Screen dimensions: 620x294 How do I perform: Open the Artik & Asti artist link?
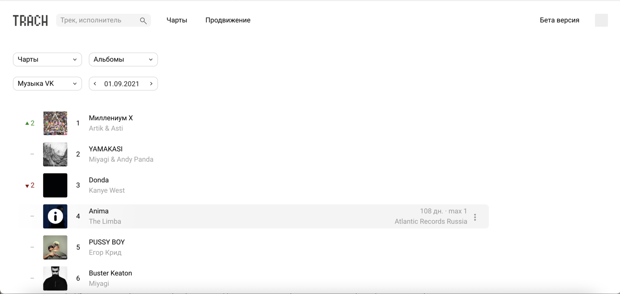pos(106,128)
